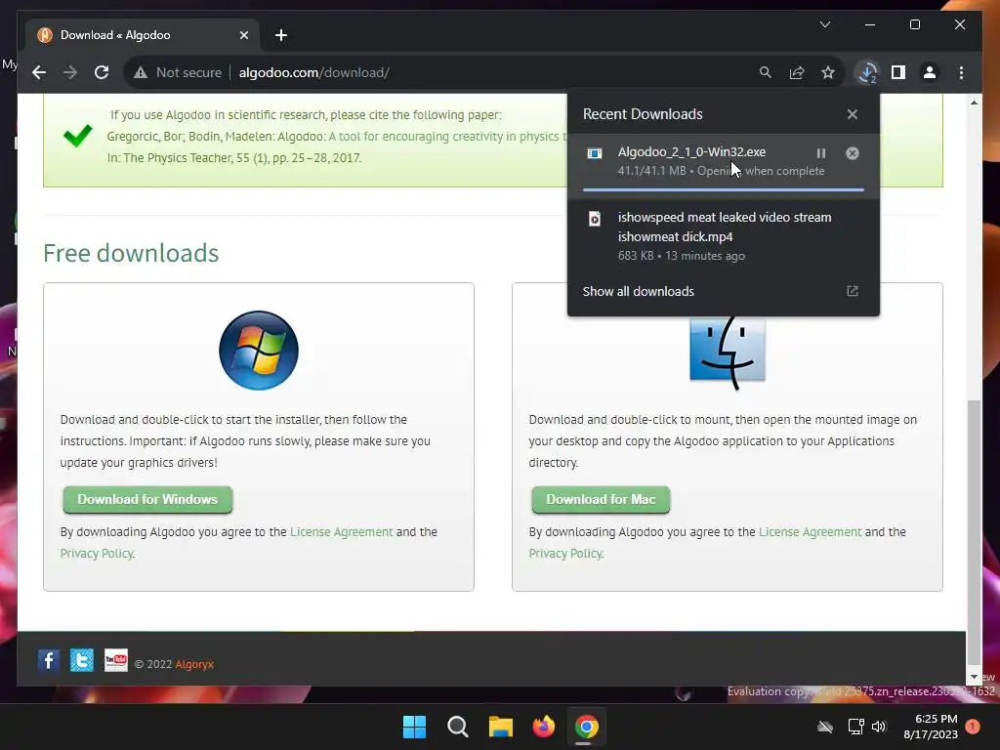Image resolution: width=1000 pixels, height=750 pixels.
Task: Open License Agreement link under Mac
Action: coord(810,532)
